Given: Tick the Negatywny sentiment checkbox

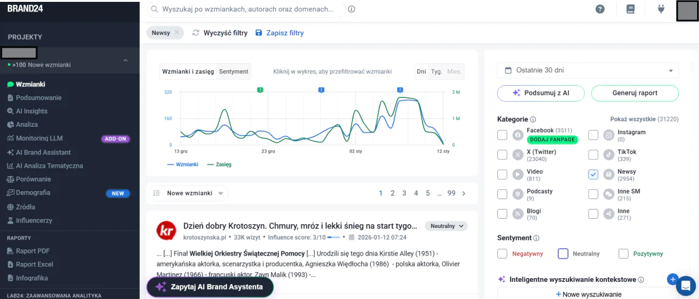Looking at the screenshot, I should (x=502, y=254).
